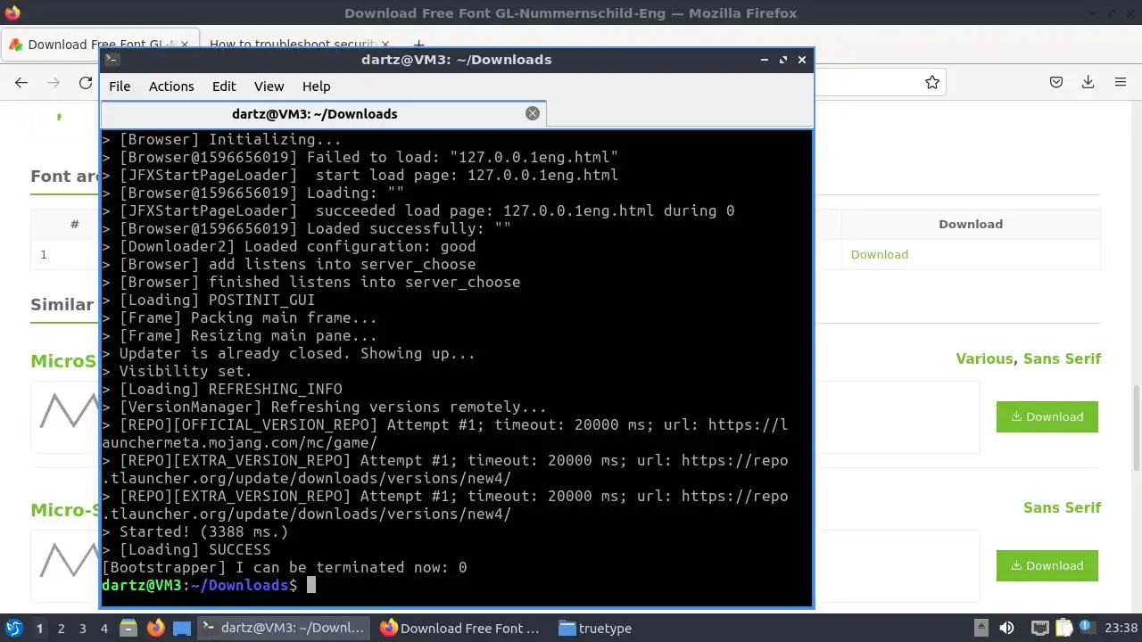Screen dimensions: 1142x642
Task: Maximize the terminal window
Action: 783,60
